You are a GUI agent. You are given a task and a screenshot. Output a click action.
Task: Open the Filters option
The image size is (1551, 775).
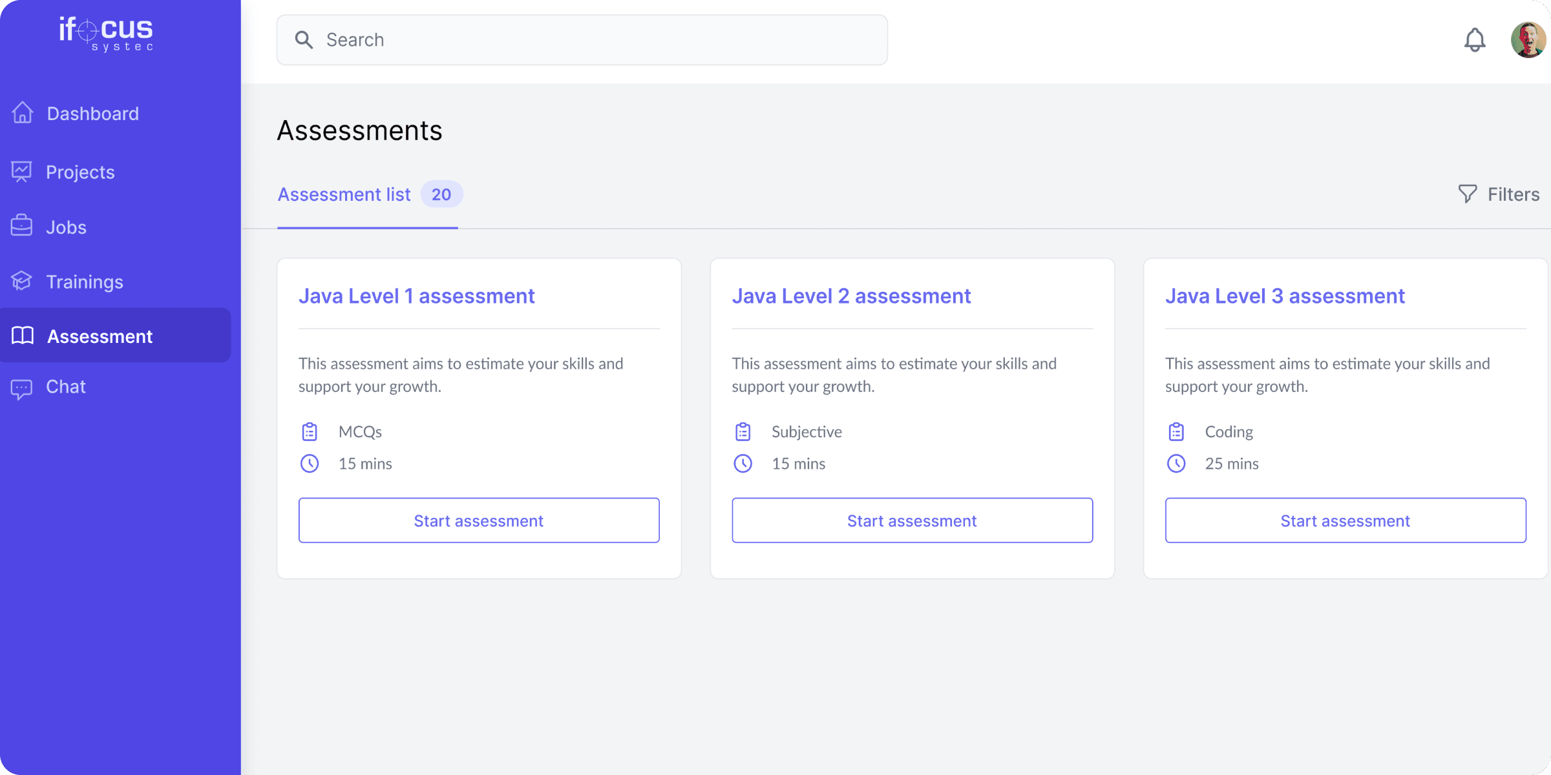click(x=1499, y=194)
